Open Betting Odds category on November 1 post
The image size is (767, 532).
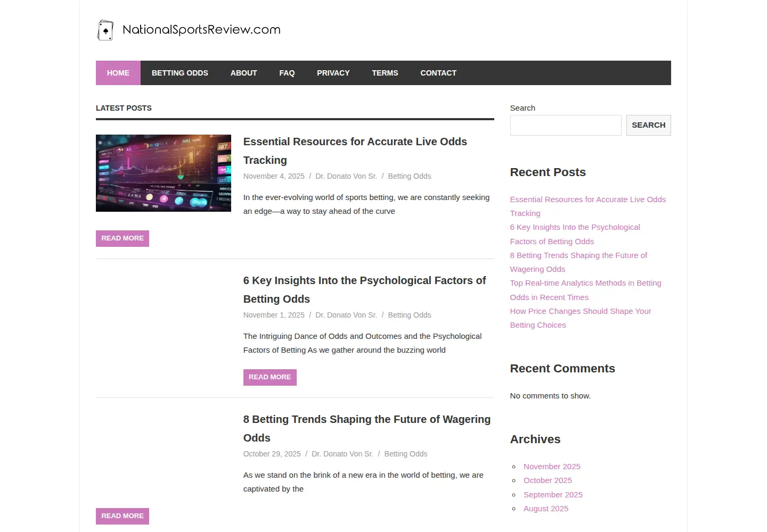(410, 315)
